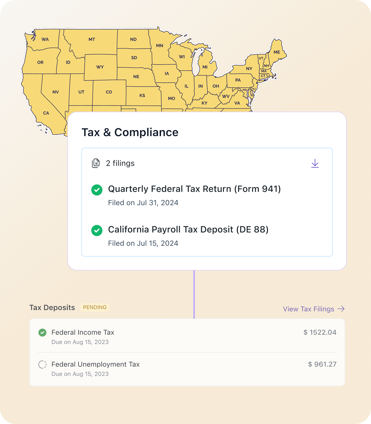
Task: Click the Federal Income Tax completed check icon
Action: tap(42, 333)
